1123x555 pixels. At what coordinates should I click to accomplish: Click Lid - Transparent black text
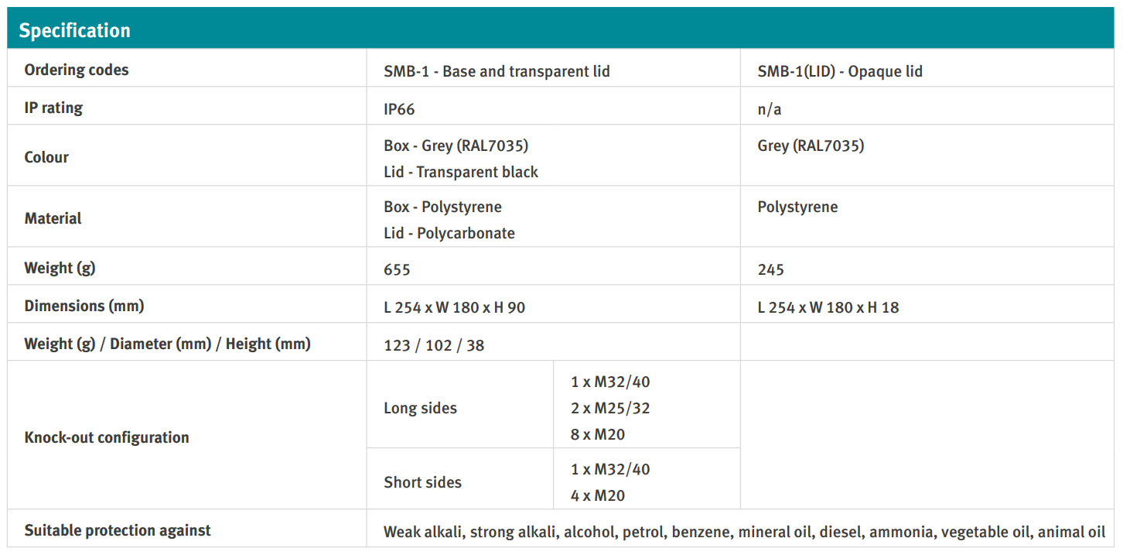point(461,172)
